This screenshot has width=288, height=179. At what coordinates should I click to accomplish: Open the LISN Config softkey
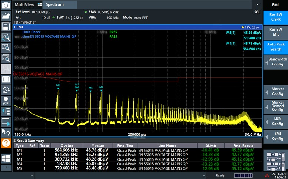275,121
